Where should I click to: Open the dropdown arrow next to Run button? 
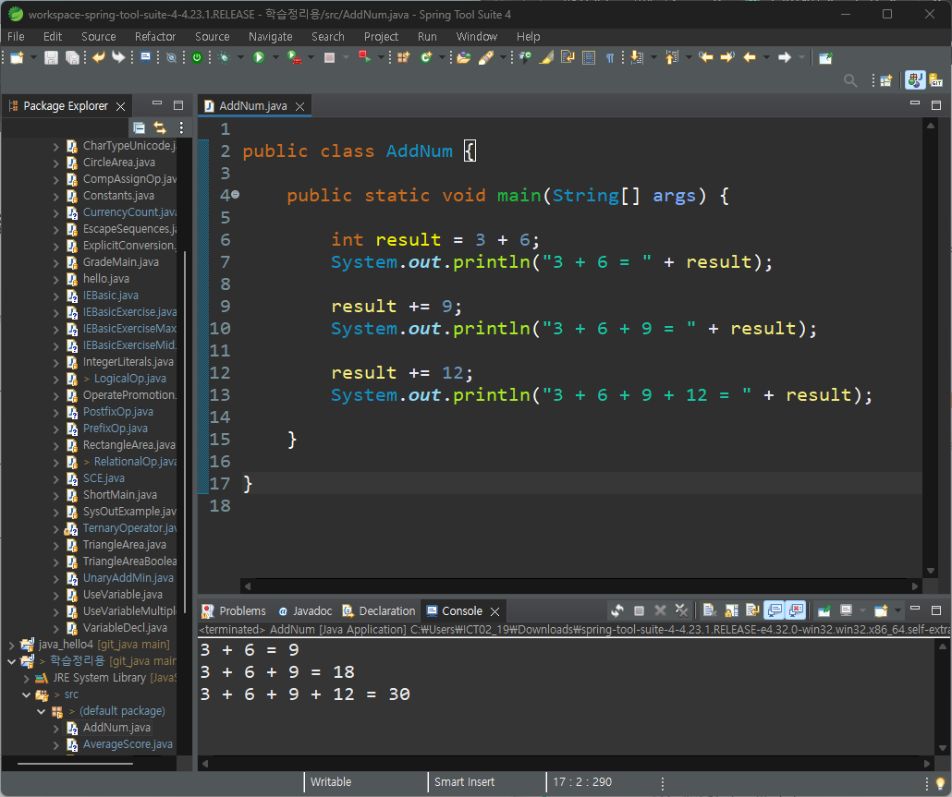pyautogui.click(x=275, y=57)
